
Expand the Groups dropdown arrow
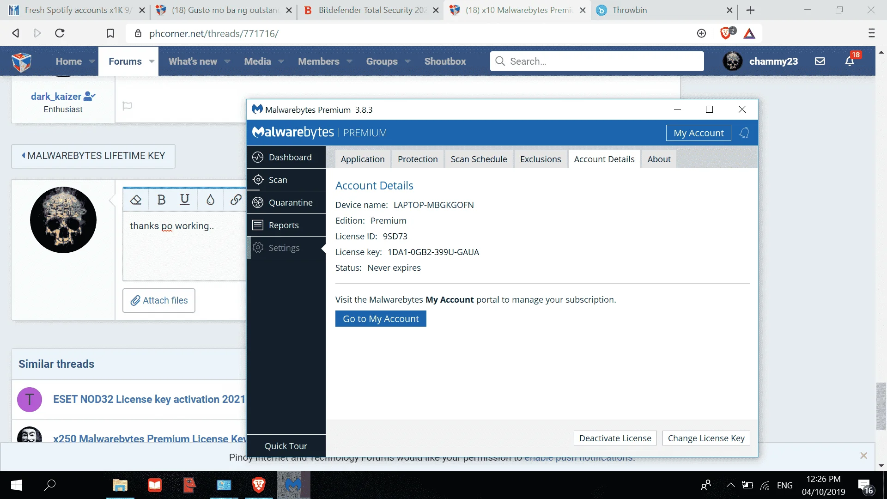[x=407, y=61]
